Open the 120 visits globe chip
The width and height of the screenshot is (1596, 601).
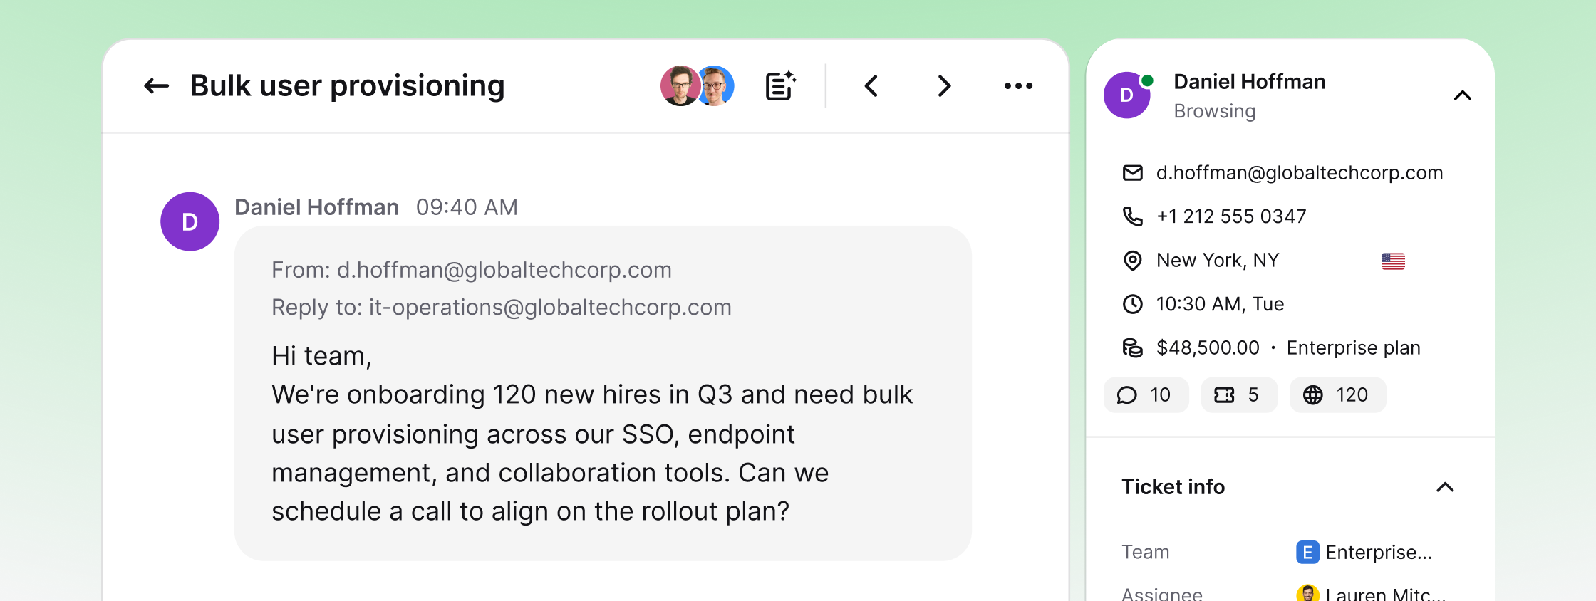(1337, 395)
